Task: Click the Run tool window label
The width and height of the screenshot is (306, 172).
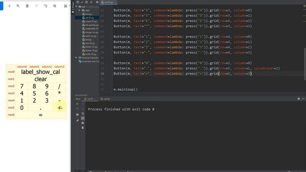Action: point(78,99)
